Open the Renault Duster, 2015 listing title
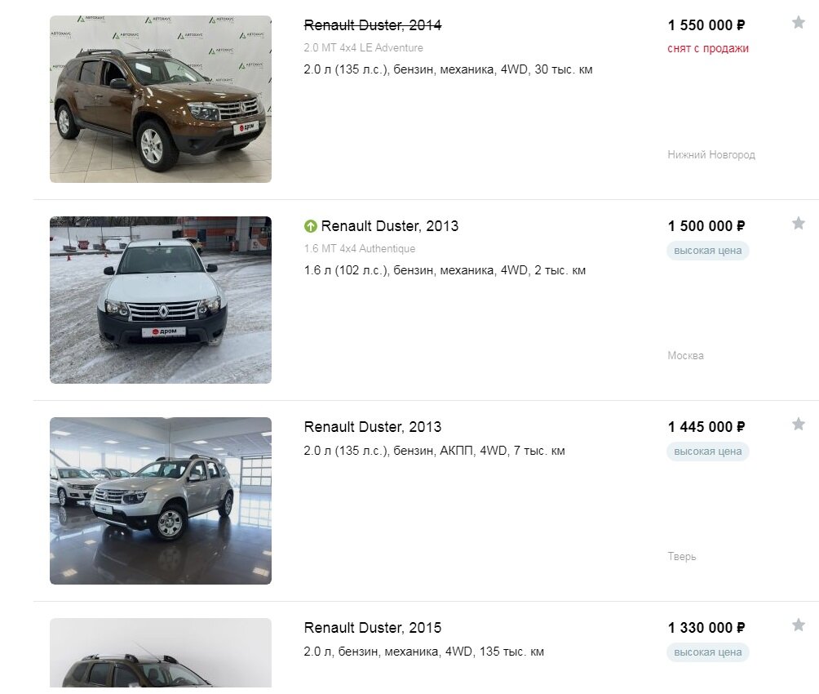This screenshot has width=819, height=694. pyautogui.click(x=373, y=628)
